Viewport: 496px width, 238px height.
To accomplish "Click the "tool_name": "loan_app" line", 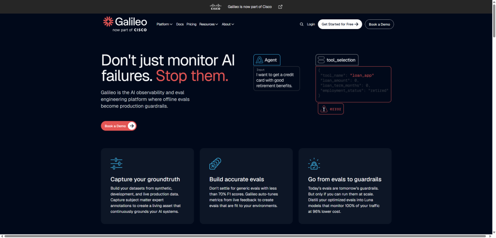I will tap(347, 75).
